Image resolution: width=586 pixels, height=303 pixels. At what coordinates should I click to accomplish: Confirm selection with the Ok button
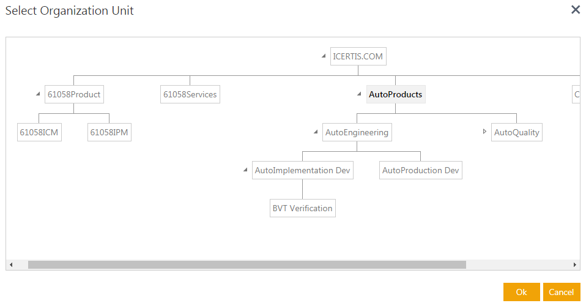[x=521, y=292]
